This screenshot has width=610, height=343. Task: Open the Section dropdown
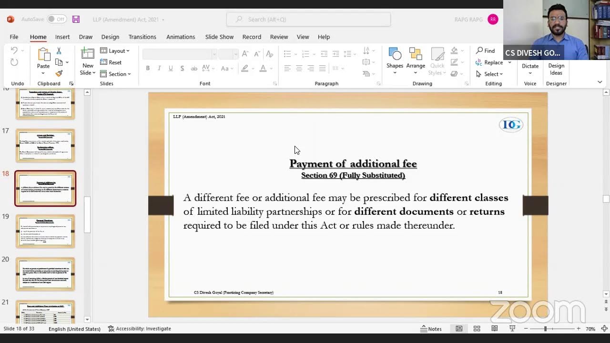tap(115, 74)
